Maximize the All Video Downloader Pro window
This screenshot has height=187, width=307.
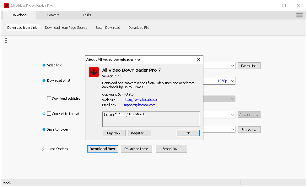coord(284,6)
